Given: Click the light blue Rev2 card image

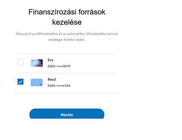Looking at the screenshot, I should [37, 82].
